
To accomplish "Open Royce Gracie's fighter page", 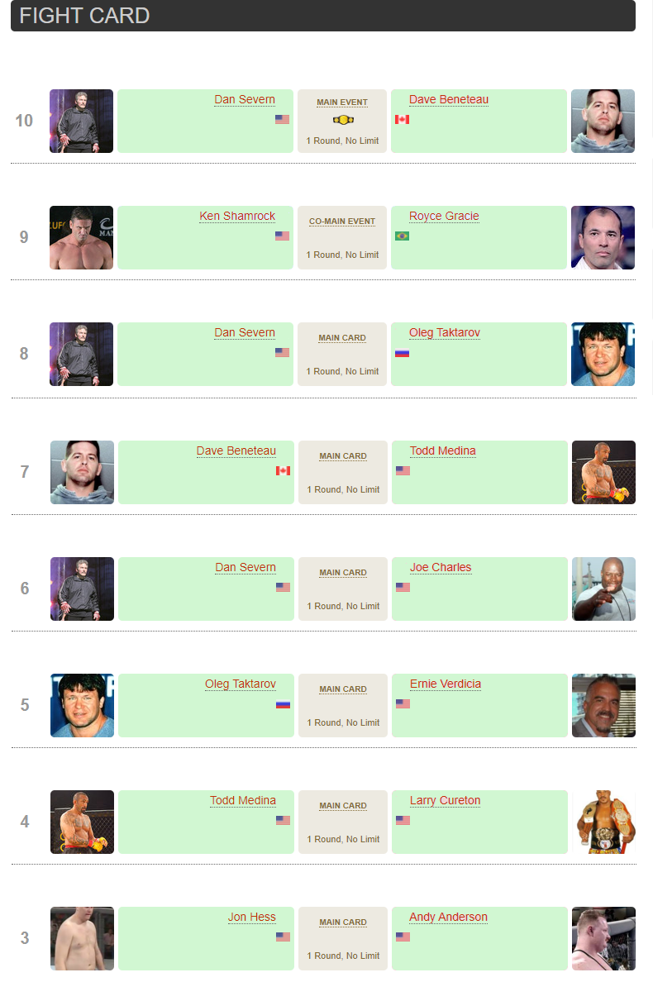I will (444, 216).
